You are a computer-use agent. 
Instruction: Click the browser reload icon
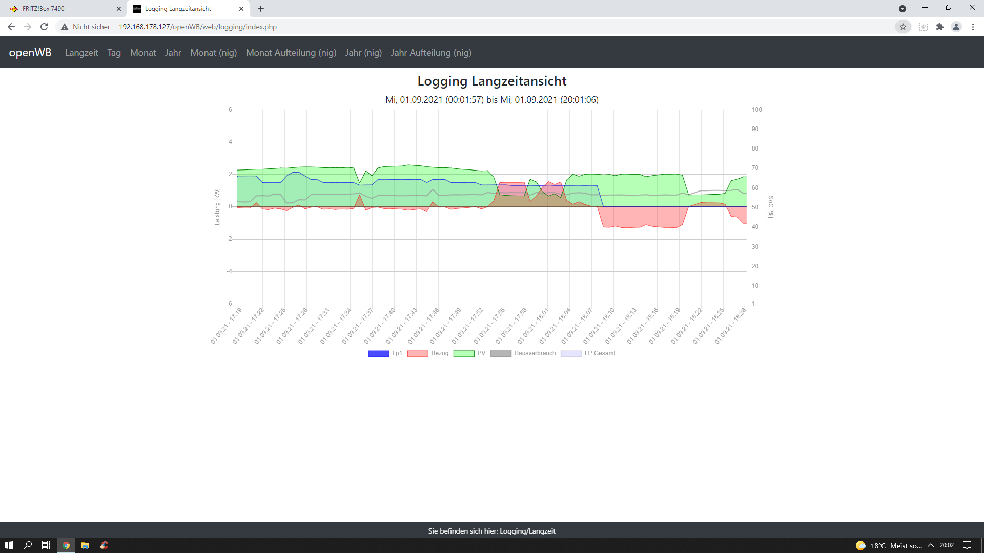point(44,27)
